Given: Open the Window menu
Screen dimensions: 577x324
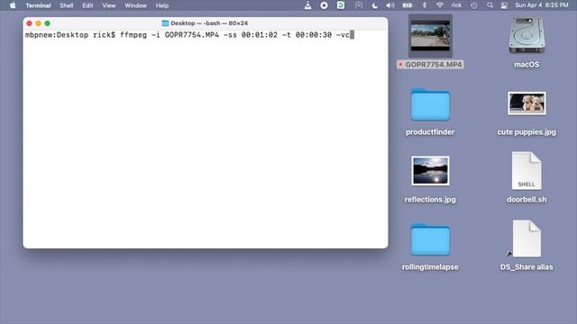Looking at the screenshot, I should click(x=135, y=5).
